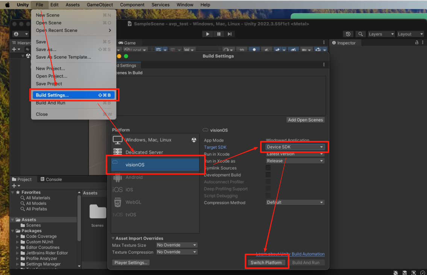Open the Game view kebab menu
This screenshot has height=275, width=427.
click(x=324, y=42)
